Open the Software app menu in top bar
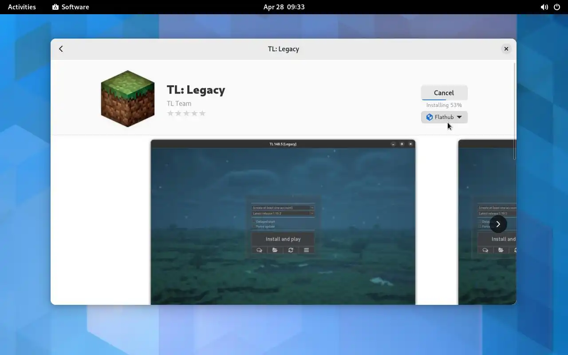The height and width of the screenshot is (355, 568). click(x=71, y=7)
